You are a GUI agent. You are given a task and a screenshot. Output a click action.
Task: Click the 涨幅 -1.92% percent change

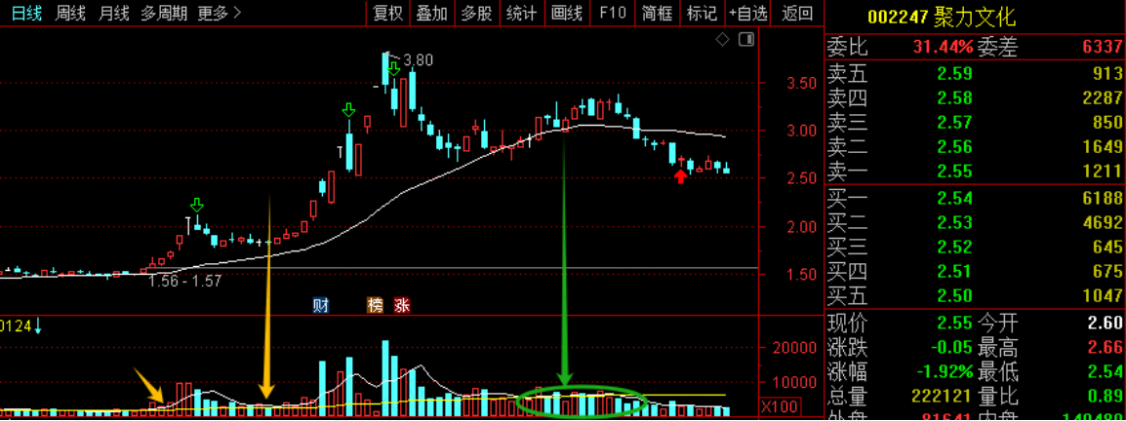point(944,372)
